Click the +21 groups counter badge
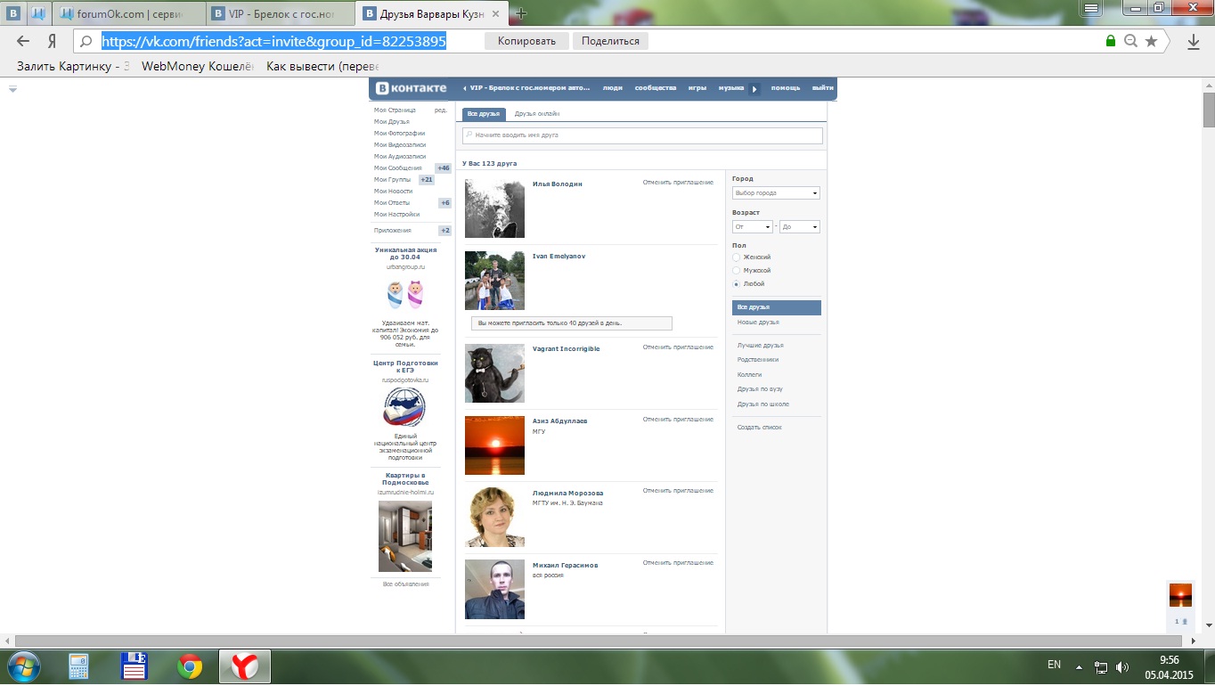 [x=427, y=180]
